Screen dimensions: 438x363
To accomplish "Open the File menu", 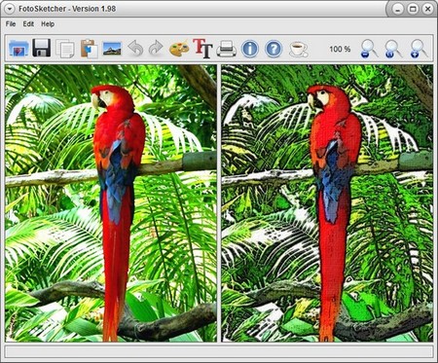I will click(11, 24).
